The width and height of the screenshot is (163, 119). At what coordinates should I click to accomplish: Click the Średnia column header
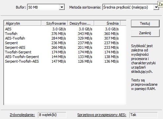[x=107, y=23]
